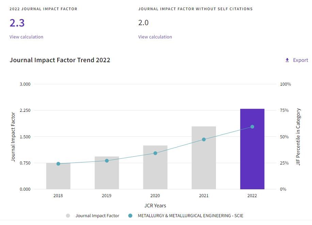Open View calculation under the 2.3 impact factor
This screenshot has height=225, width=312.
26,37
